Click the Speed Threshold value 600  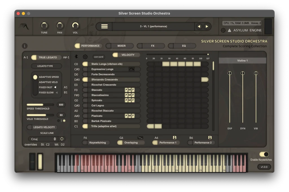(x=61, y=105)
